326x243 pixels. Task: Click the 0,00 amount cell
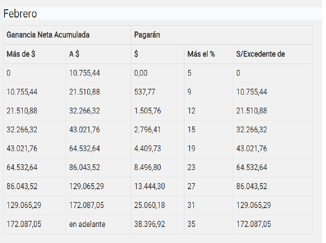coord(141,73)
